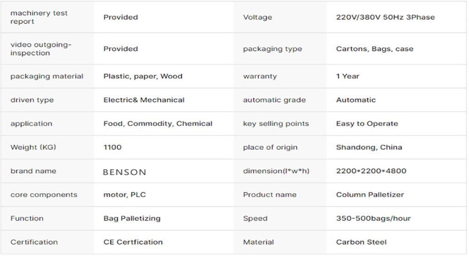Select the 'machinery test report' label cell

[x=39, y=17]
